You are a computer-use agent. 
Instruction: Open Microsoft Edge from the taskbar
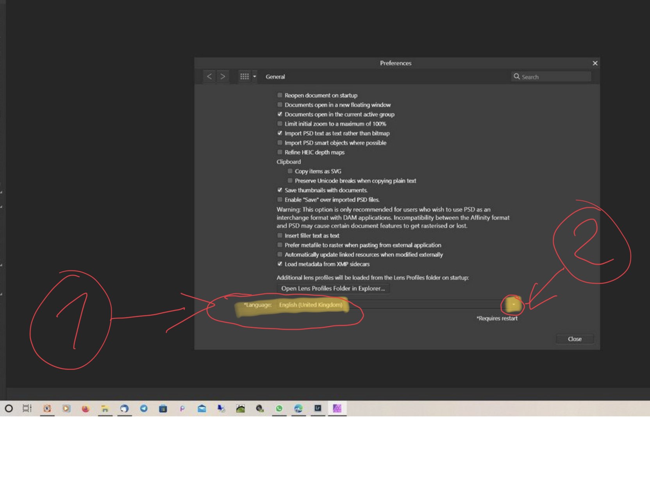coord(299,409)
